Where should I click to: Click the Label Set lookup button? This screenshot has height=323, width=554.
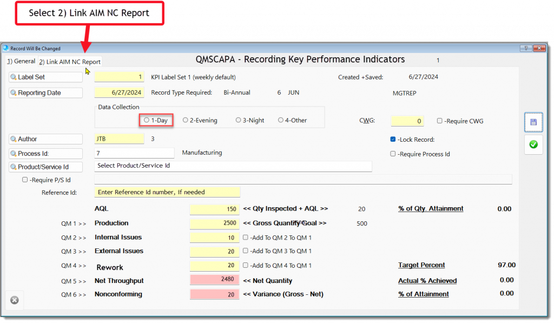coord(45,77)
